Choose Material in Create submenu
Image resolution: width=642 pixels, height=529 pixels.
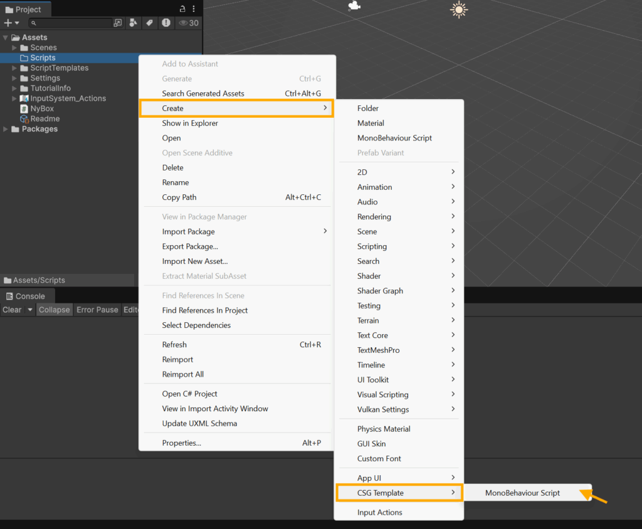point(399,123)
